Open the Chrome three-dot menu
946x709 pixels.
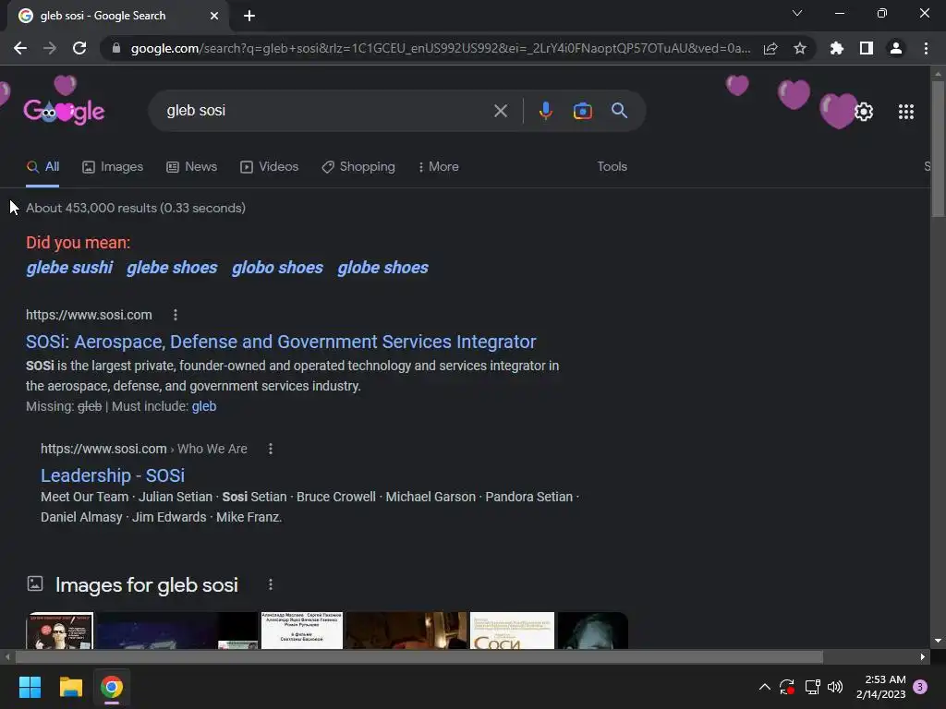coord(926,48)
